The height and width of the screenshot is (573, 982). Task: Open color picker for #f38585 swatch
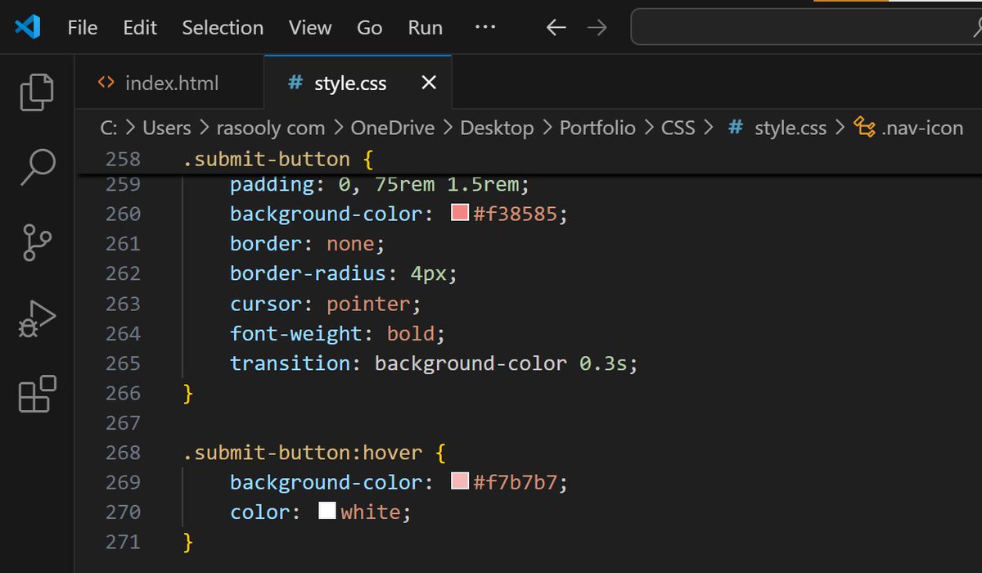(x=460, y=214)
